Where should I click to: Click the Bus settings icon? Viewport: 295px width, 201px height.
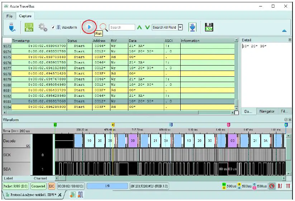(29, 27)
